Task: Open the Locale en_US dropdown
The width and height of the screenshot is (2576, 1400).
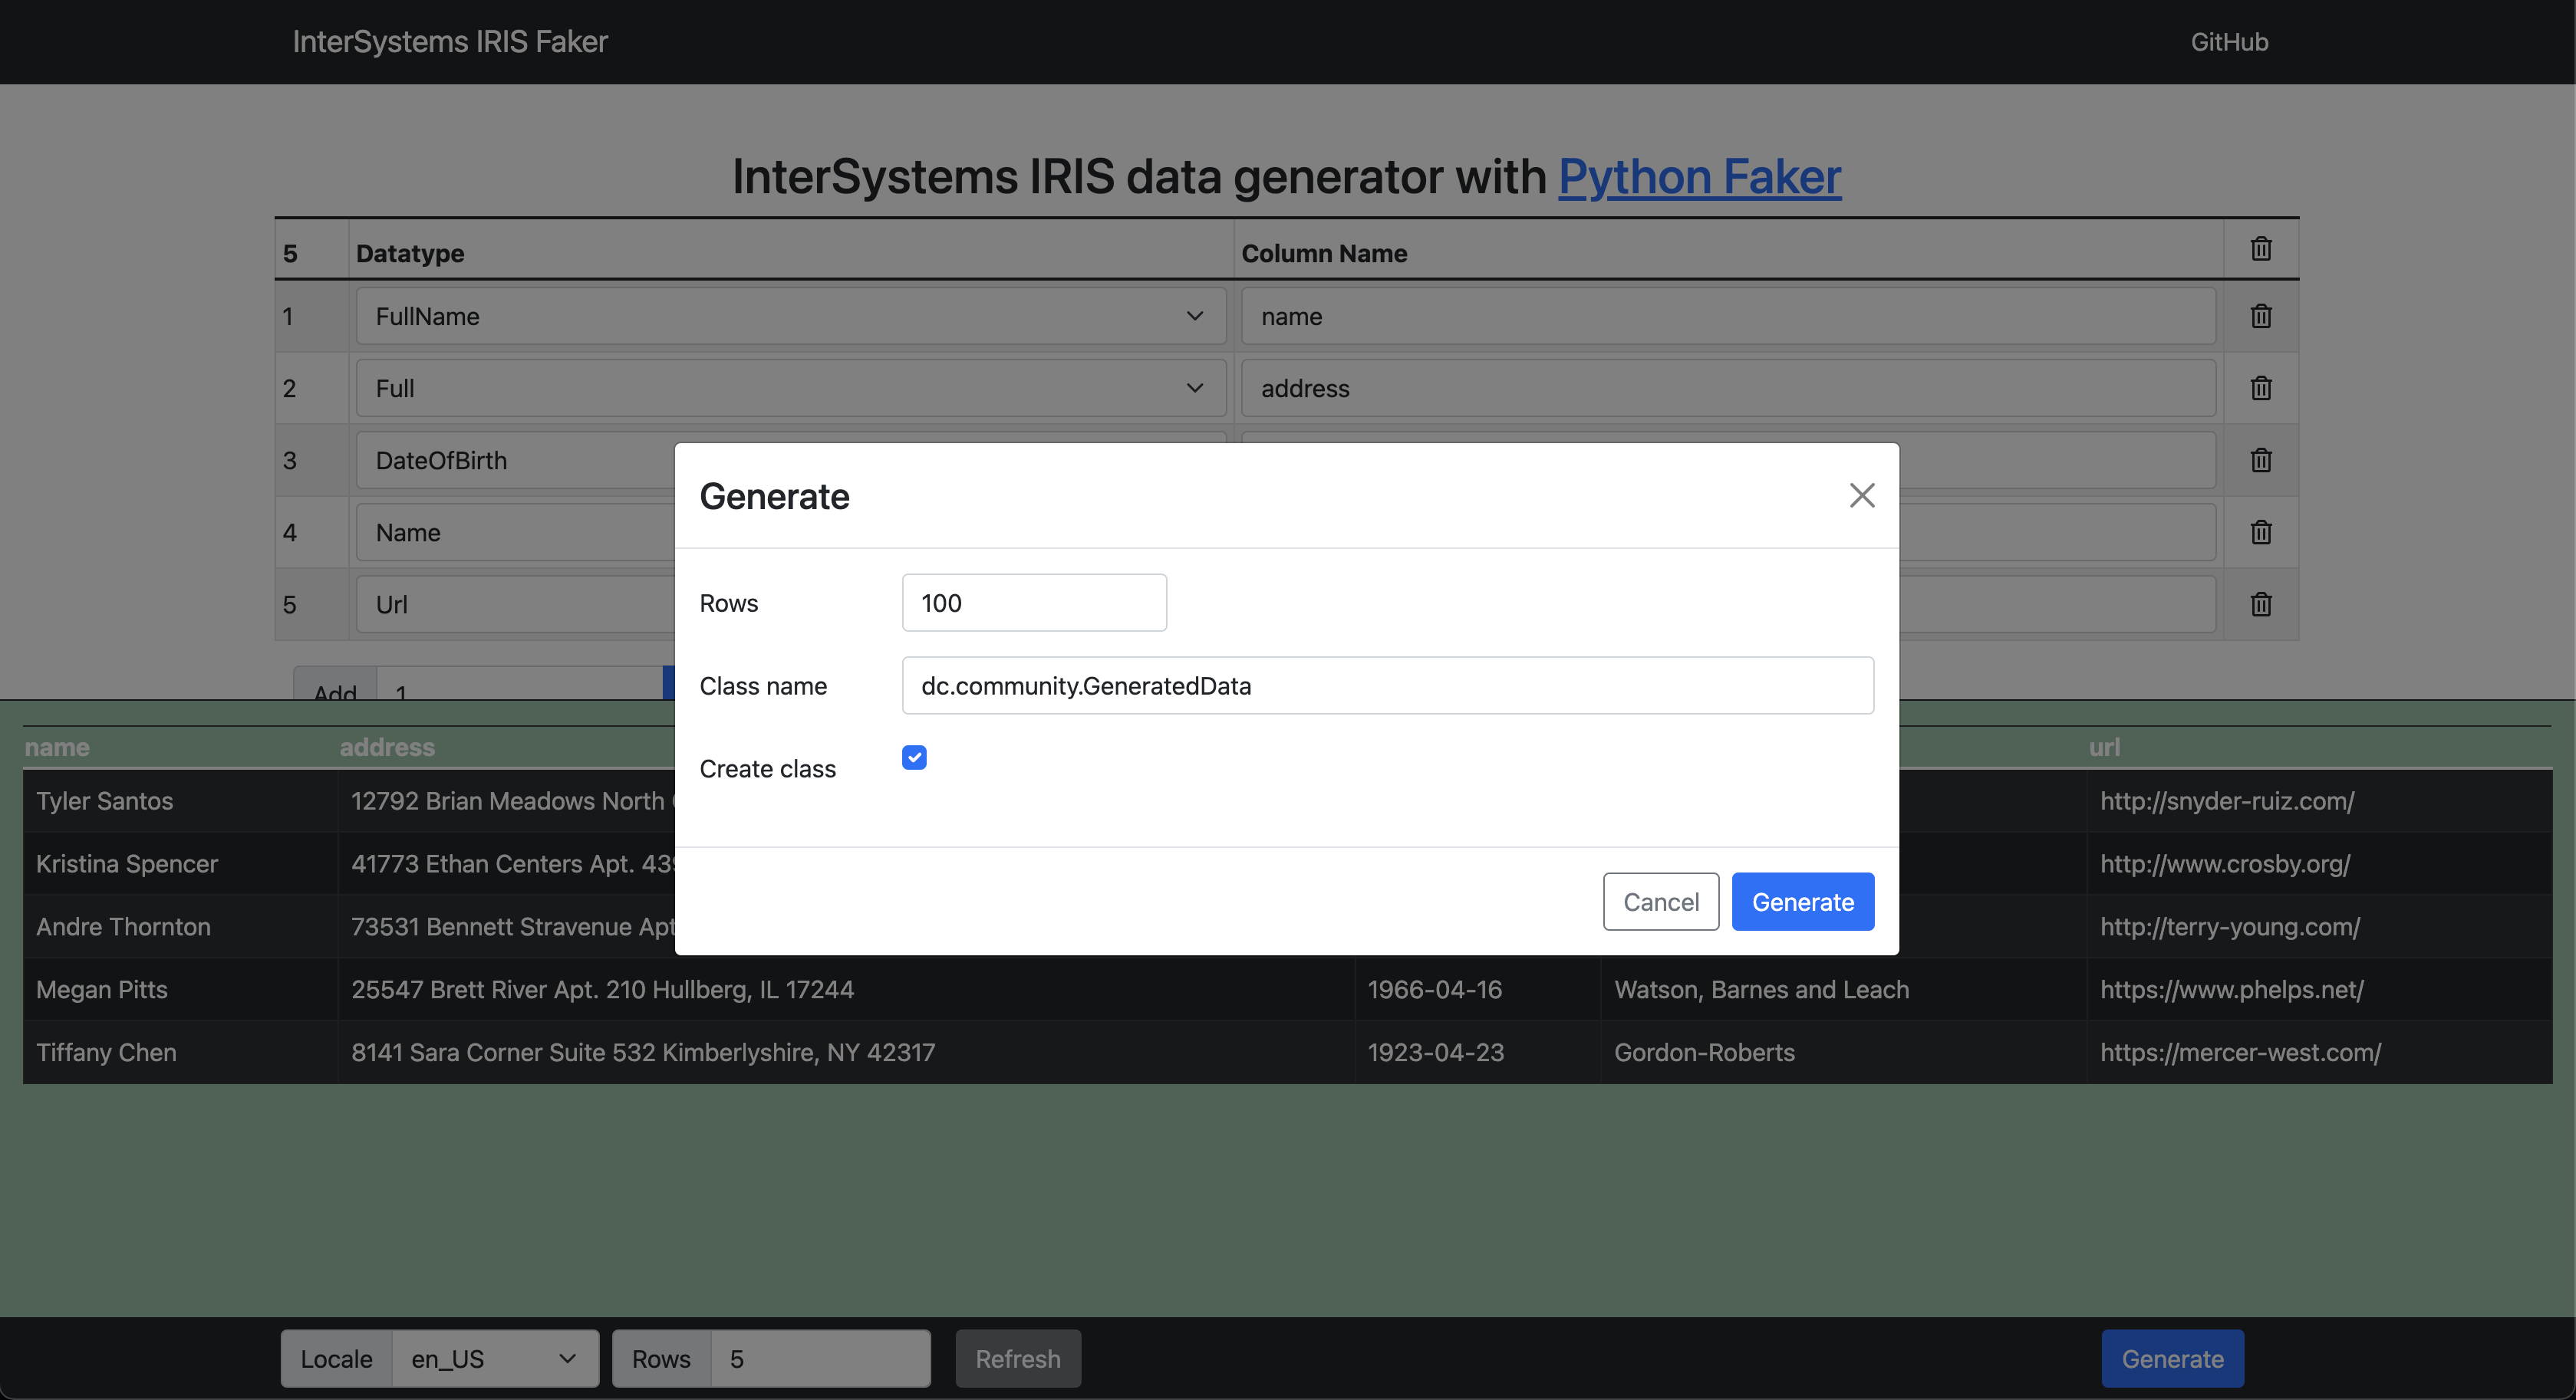Action: [494, 1359]
